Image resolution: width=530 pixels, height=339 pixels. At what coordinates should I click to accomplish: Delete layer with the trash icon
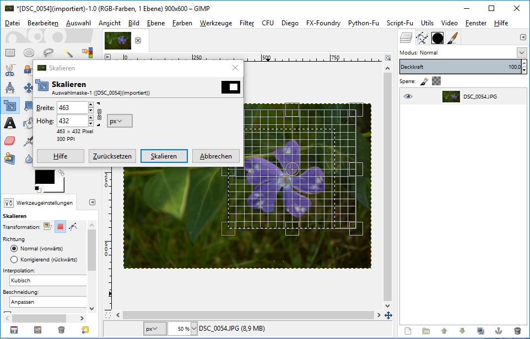[x=517, y=331]
